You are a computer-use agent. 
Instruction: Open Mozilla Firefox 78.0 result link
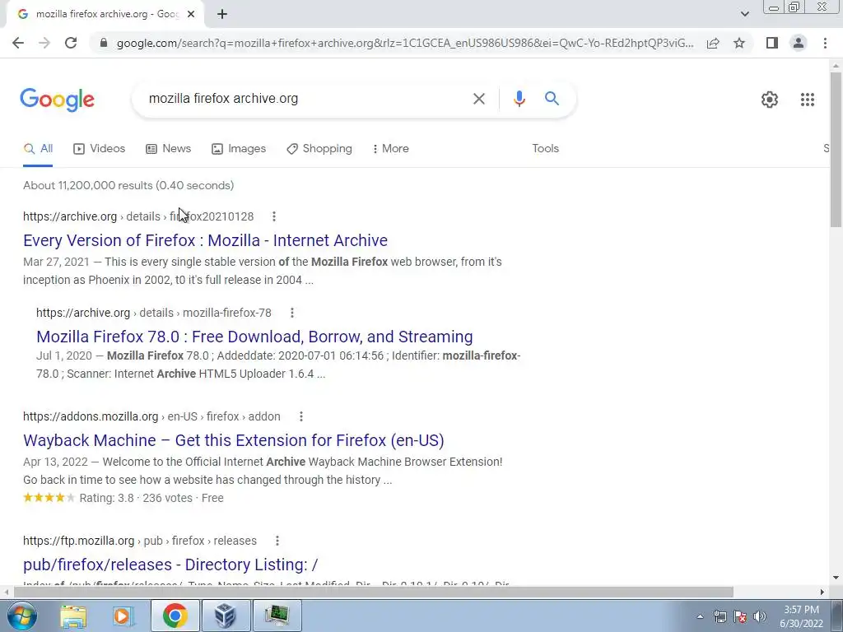[255, 337]
